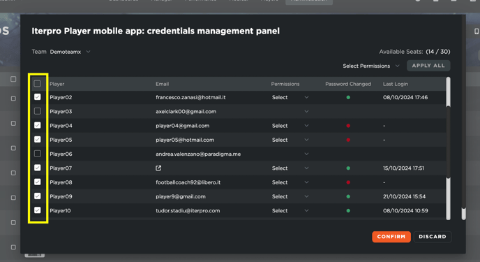Screen dimensions: 480x262
Task: Click the Player06 name cell
Action: tap(61, 154)
